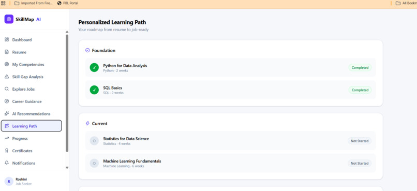Open the Notifications menu item
Screen dimensions: 417x191
32,163
